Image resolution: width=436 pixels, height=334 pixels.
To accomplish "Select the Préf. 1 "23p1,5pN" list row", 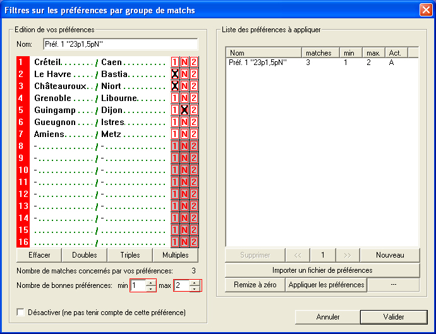I will click(x=322, y=63).
